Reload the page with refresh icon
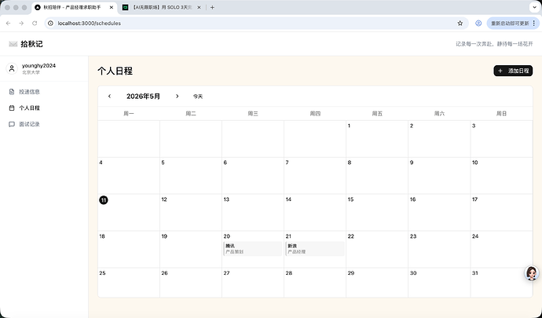542x318 pixels. [x=35, y=23]
